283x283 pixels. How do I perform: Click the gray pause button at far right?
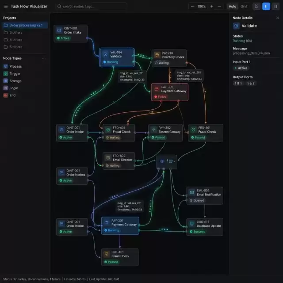[275, 6]
